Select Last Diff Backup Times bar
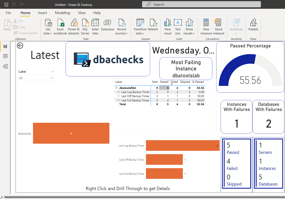 (x=164, y=159)
